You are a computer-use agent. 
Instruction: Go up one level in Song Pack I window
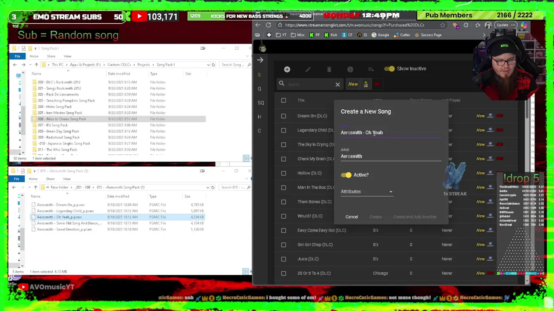point(36,65)
